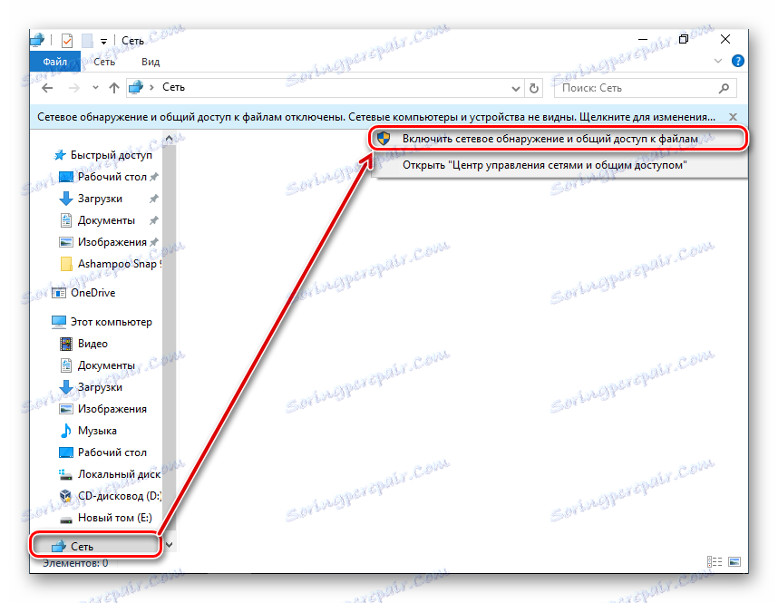Viewport: 778px width, 603px height.
Task: Go back with the left arrow
Action: coord(47,88)
